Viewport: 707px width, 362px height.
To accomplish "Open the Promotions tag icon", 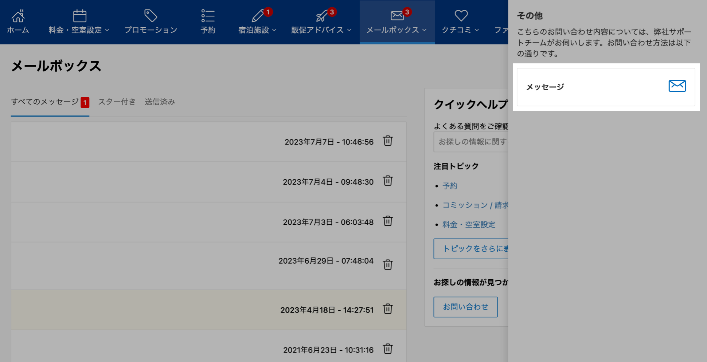I will pyautogui.click(x=151, y=16).
